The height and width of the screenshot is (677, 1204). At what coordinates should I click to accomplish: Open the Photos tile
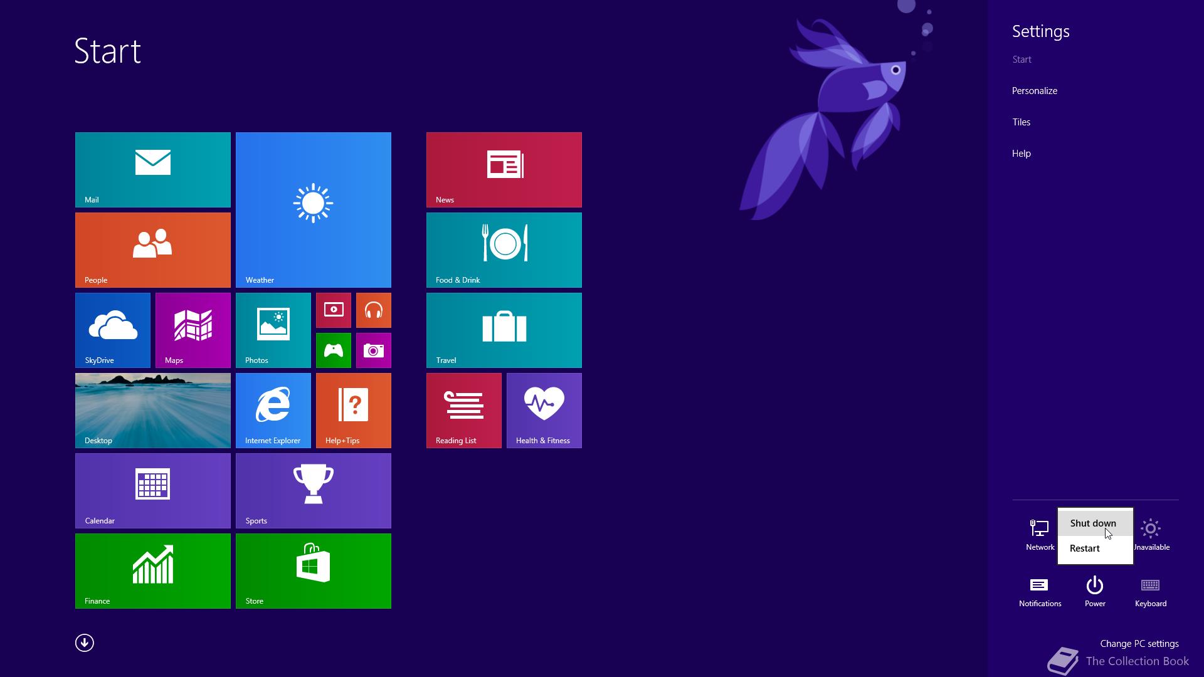tap(273, 330)
